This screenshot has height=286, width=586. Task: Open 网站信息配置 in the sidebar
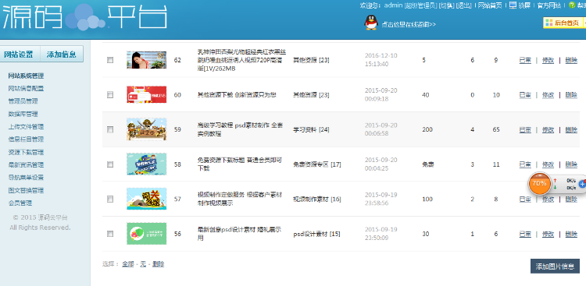[x=26, y=88]
